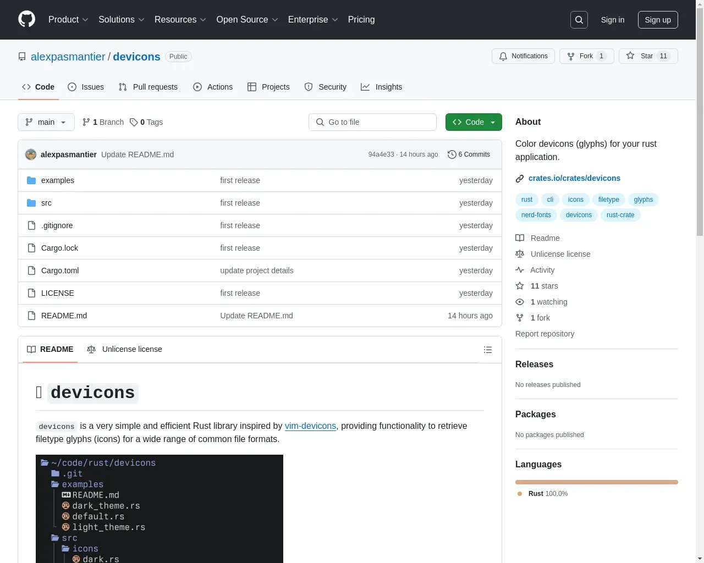Open the 6 Commits link
The width and height of the screenshot is (704, 563).
coord(469,154)
